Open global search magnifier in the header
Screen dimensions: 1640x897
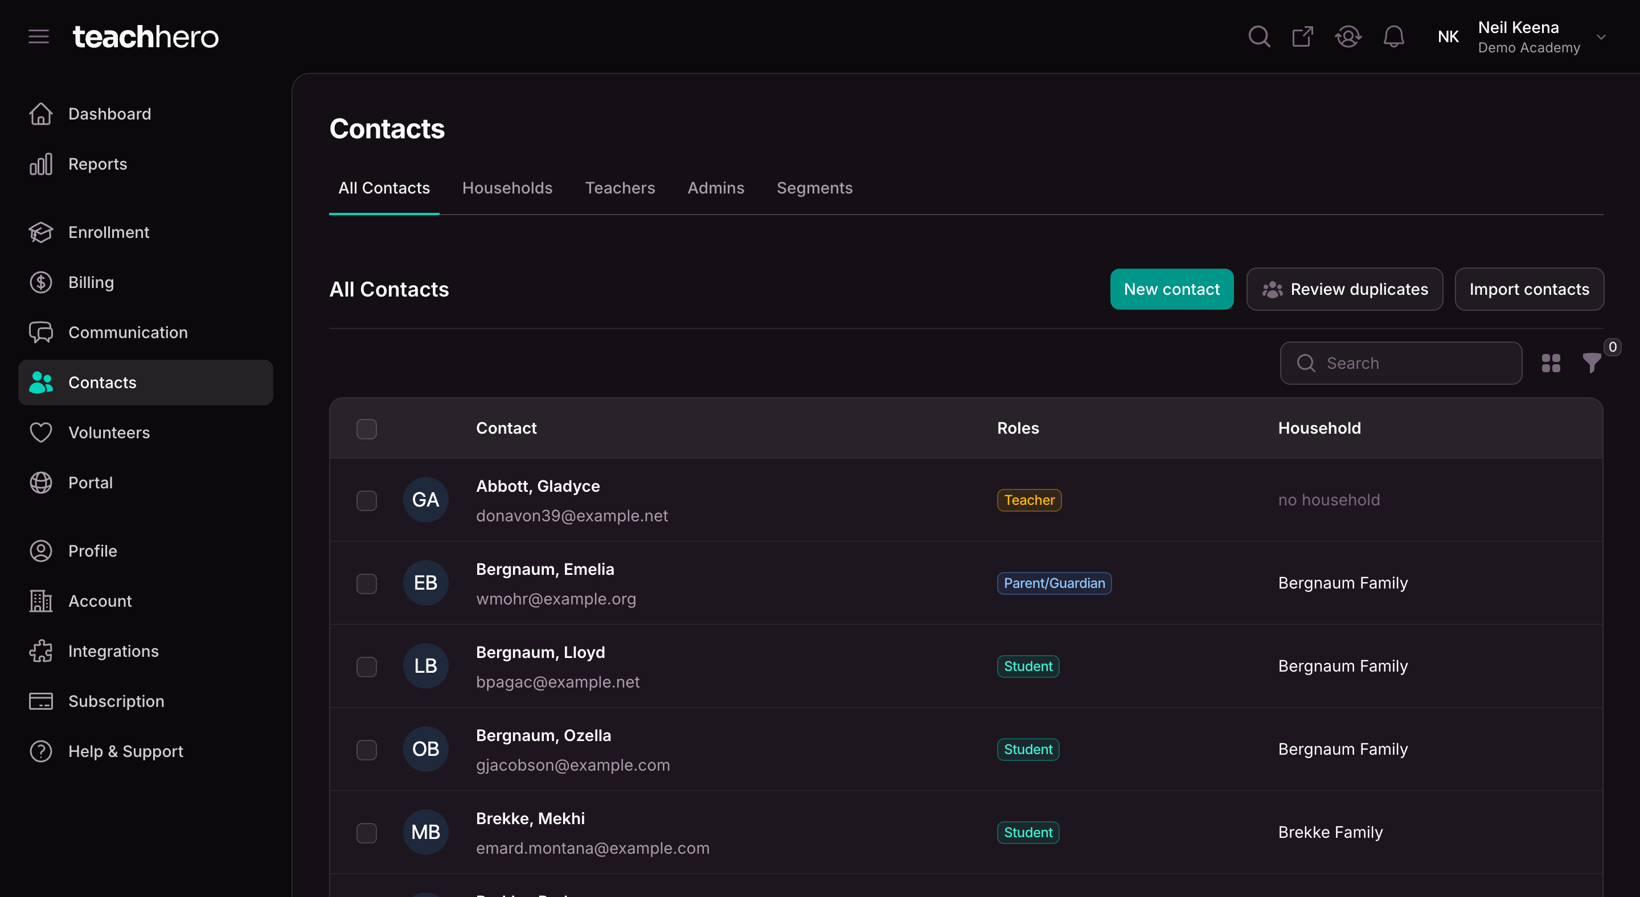tap(1258, 37)
